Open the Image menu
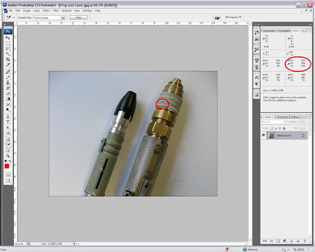315x252 pixels. tap(27, 11)
